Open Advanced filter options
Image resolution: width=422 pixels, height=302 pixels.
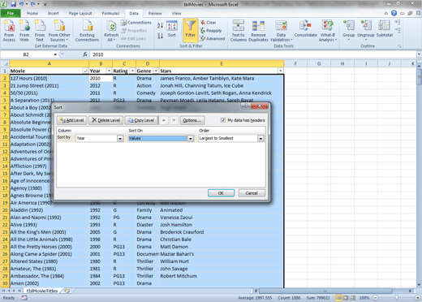(213, 38)
